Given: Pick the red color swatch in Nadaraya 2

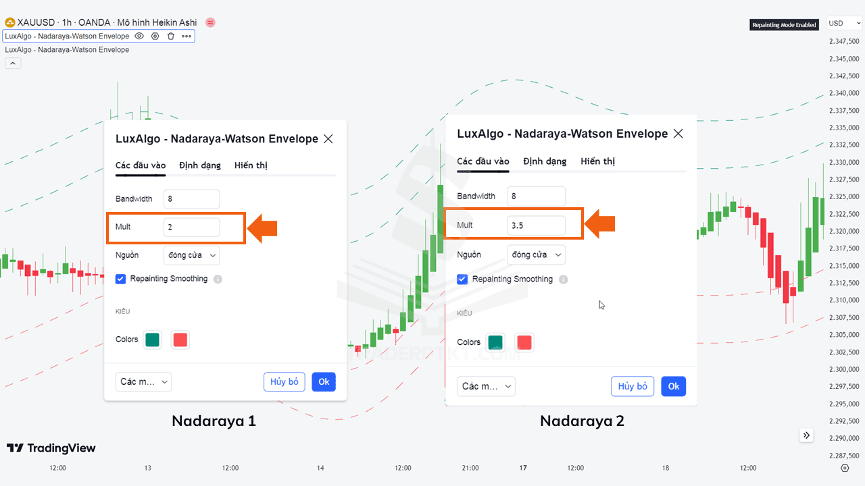Looking at the screenshot, I should tap(524, 342).
